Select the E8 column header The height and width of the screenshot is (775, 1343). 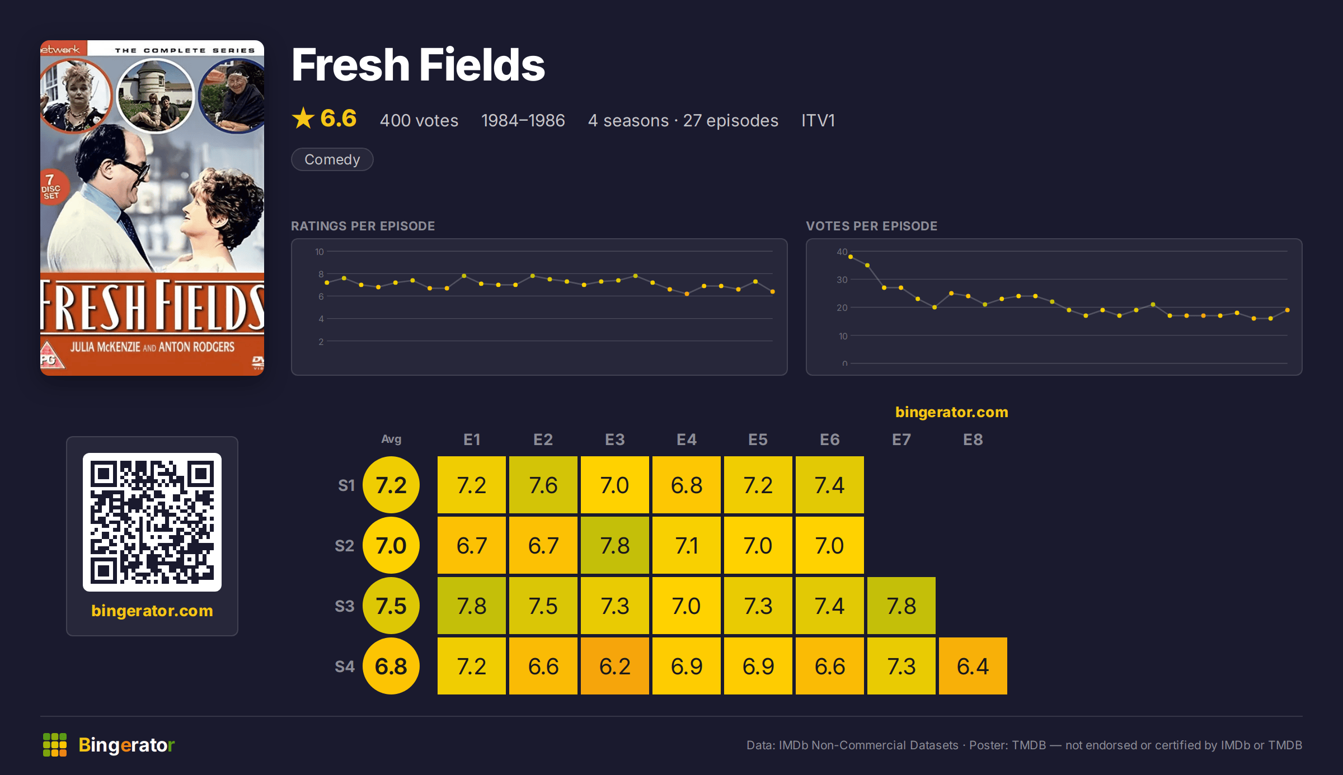973,440
